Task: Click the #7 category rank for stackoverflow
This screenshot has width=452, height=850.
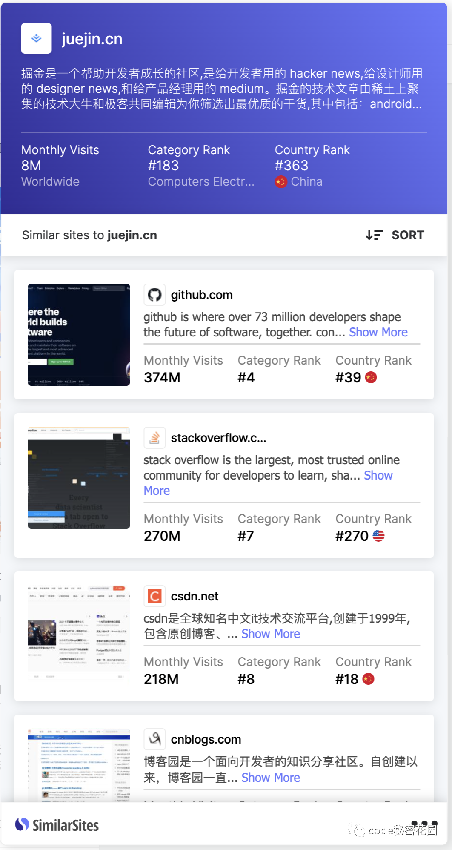Action: coord(246,536)
